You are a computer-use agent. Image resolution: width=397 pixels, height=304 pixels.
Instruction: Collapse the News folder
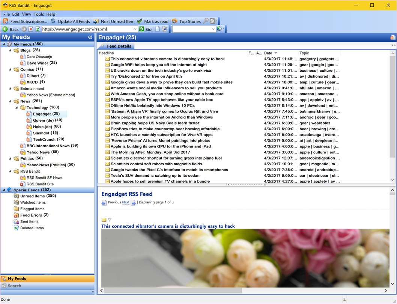[x=10, y=101]
